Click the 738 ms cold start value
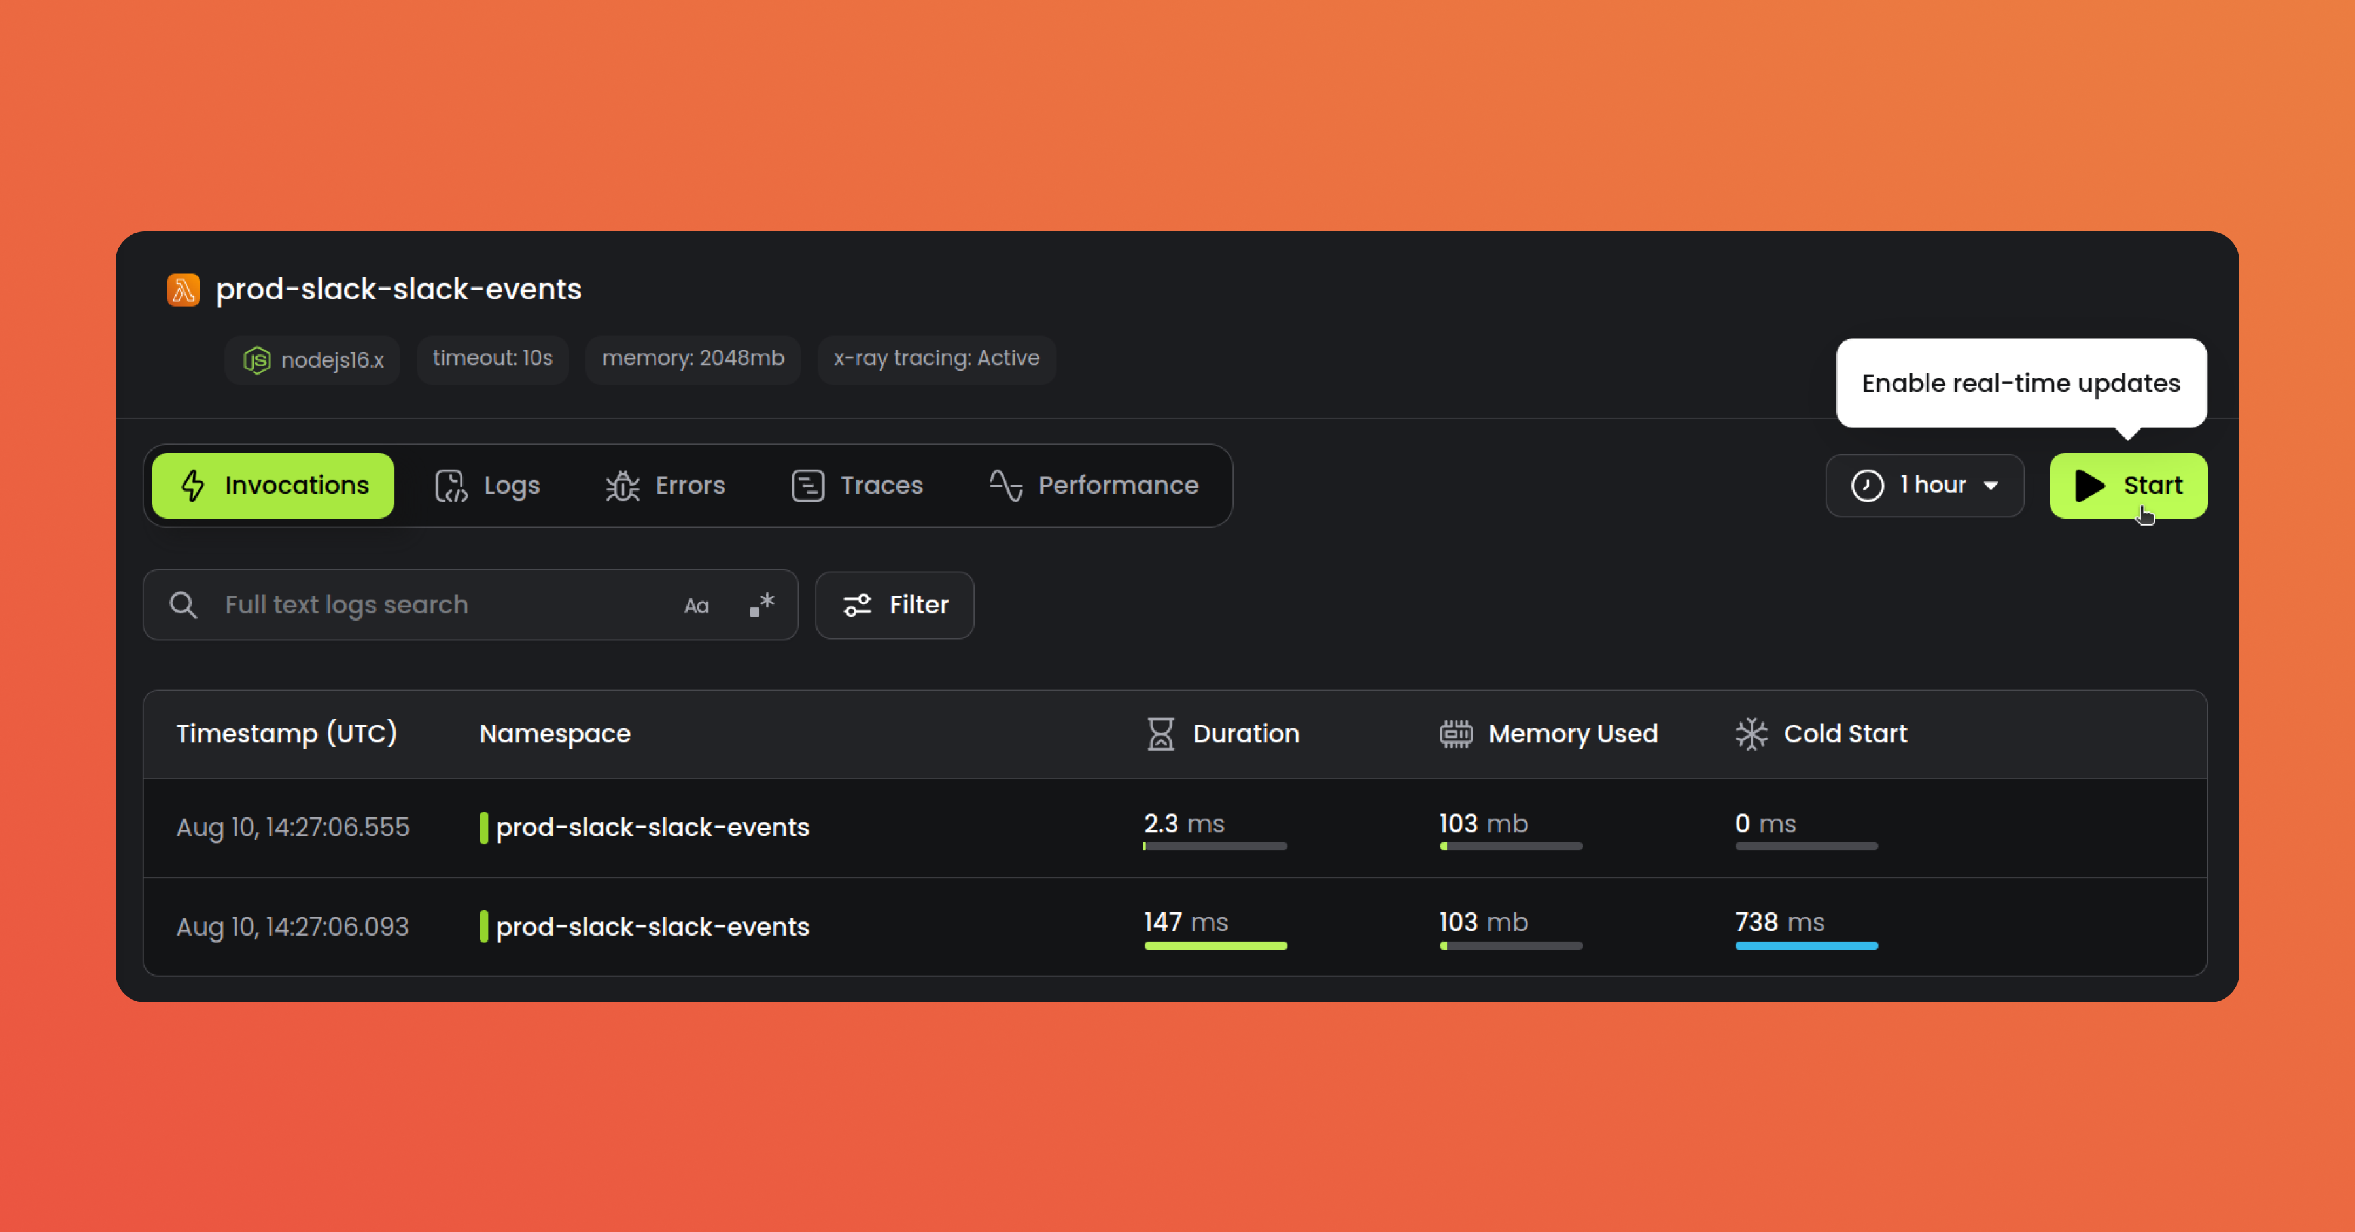Image resolution: width=2355 pixels, height=1232 pixels. (1779, 923)
